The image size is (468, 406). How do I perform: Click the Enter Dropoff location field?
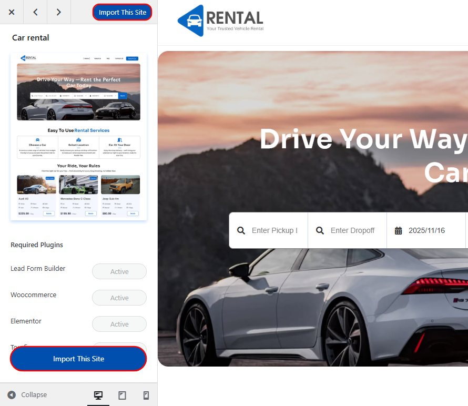(x=352, y=230)
